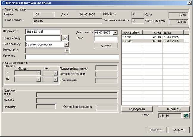Click the 69.40 value in the first row
The image size is (193, 137).
tap(157, 37)
